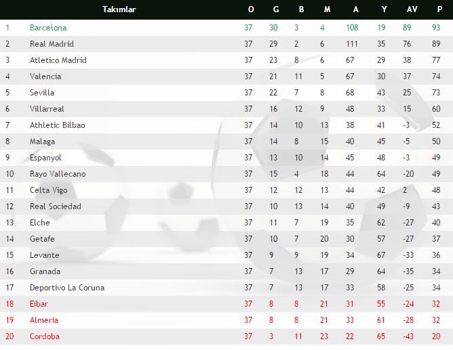Click the AV goal difference header
The image size is (453, 350).
click(x=412, y=9)
